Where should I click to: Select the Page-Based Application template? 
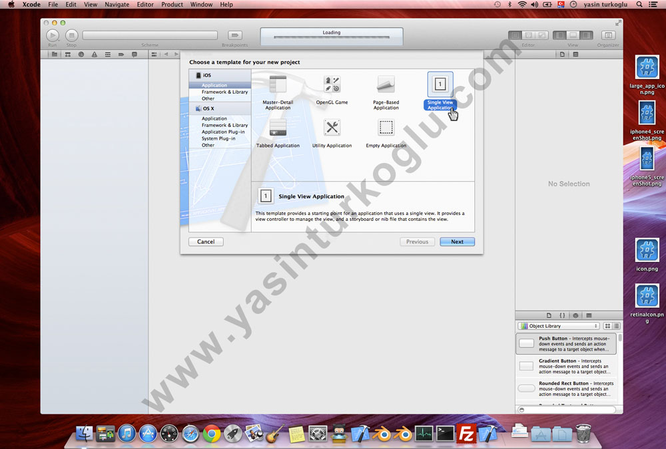point(386,93)
